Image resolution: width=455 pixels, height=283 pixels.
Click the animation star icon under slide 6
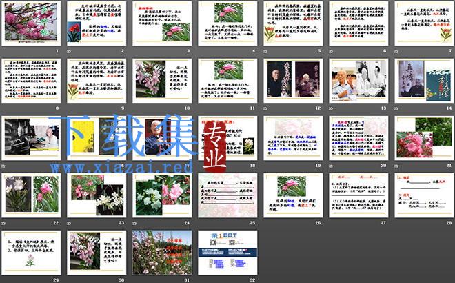tap(331, 51)
